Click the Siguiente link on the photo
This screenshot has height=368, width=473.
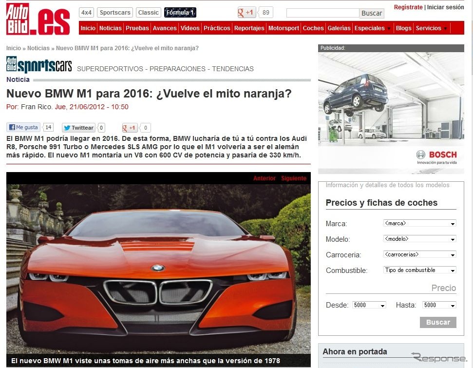293,178
